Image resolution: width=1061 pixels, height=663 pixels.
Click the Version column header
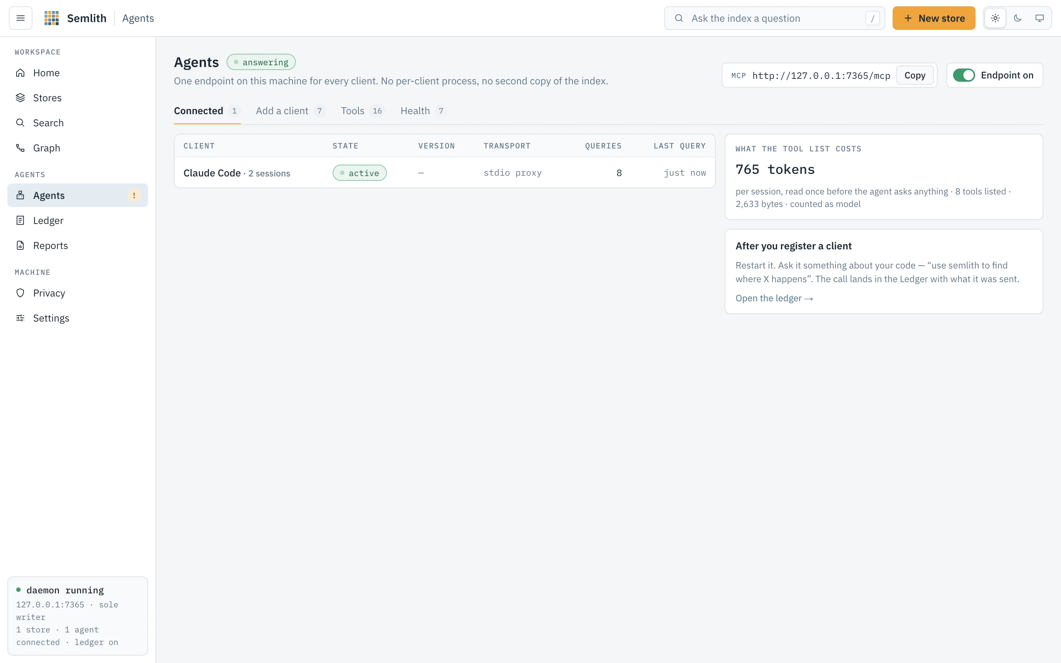436,145
